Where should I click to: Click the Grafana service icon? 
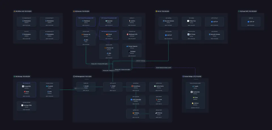[x=133, y=113]
